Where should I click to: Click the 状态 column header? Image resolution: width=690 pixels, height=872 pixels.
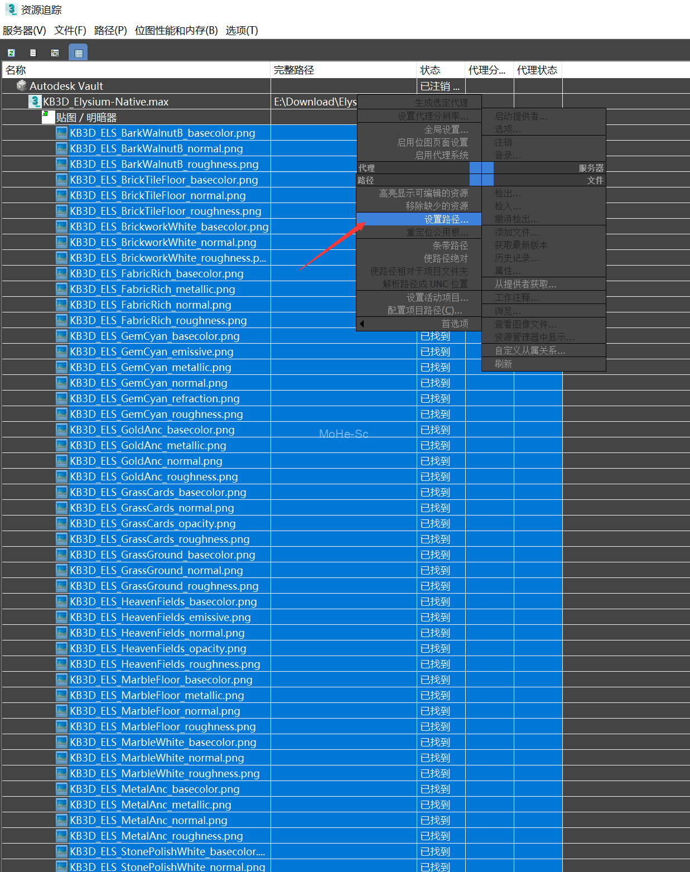430,70
